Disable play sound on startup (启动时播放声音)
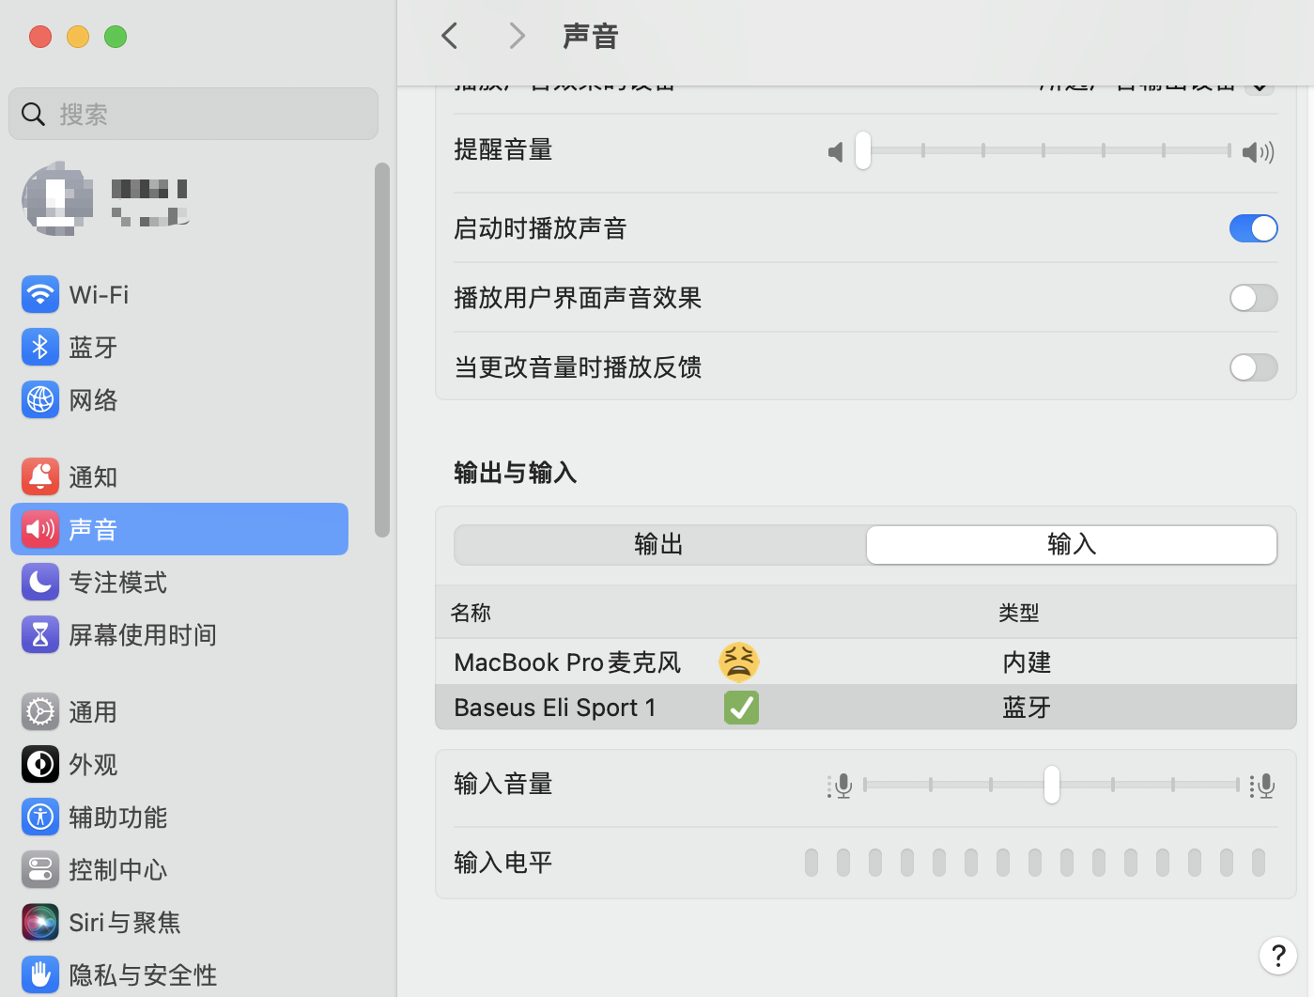Image resolution: width=1314 pixels, height=997 pixels. point(1253,228)
